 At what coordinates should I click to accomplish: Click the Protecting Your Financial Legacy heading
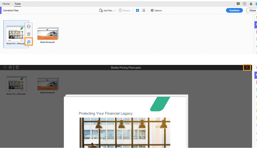tap(106, 113)
